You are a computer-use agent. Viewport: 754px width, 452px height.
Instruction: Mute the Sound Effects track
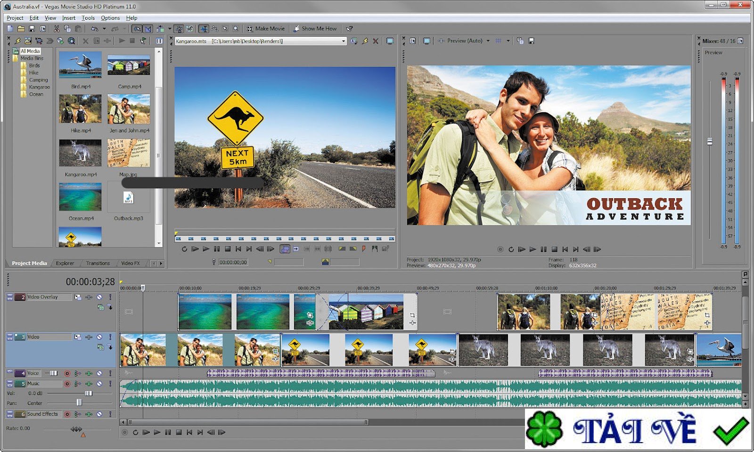point(99,414)
